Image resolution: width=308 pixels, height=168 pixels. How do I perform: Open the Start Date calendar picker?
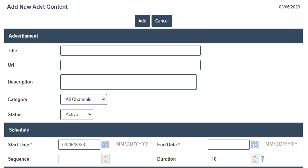[x=105, y=145]
